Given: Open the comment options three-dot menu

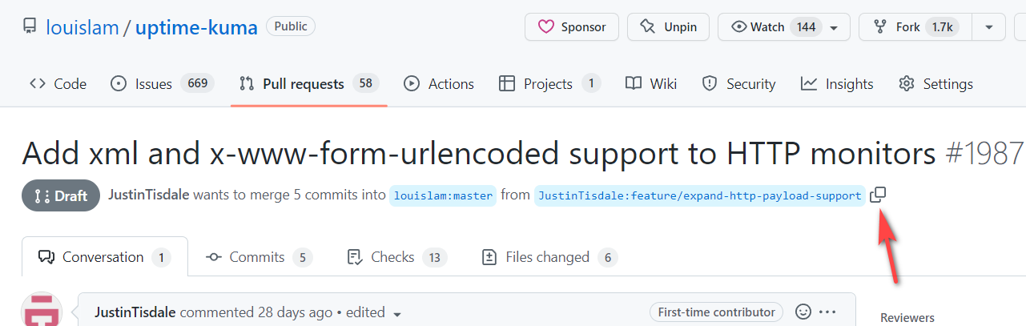Looking at the screenshot, I should pyautogui.click(x=828, y=312).
